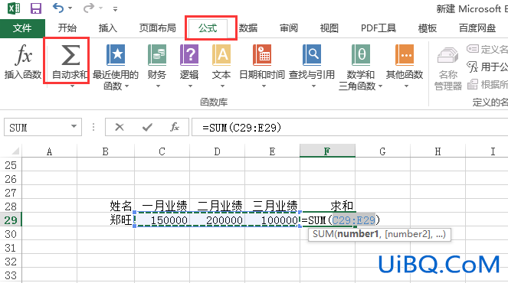508x283 pixels.
Task: Open 数学和三角函数 menu
Action: tap(361, 67)
